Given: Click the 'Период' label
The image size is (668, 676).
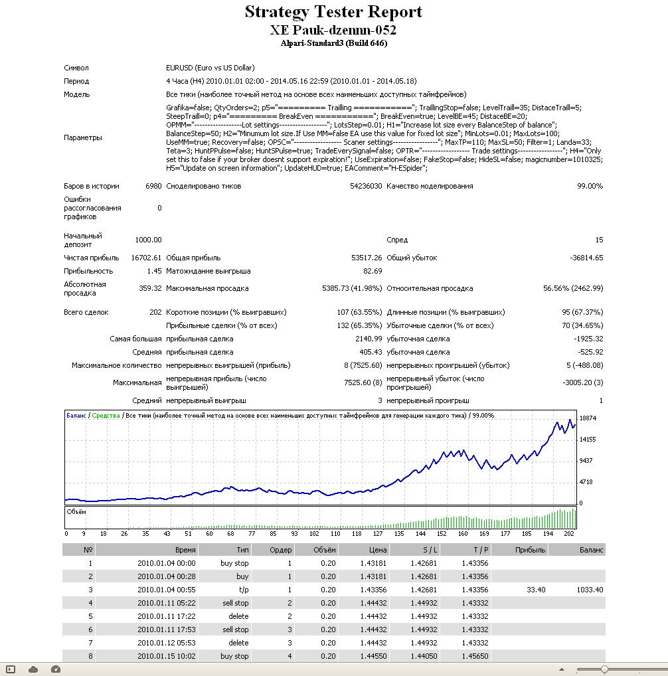Looking at the screenshot, I should pos(76,81).
